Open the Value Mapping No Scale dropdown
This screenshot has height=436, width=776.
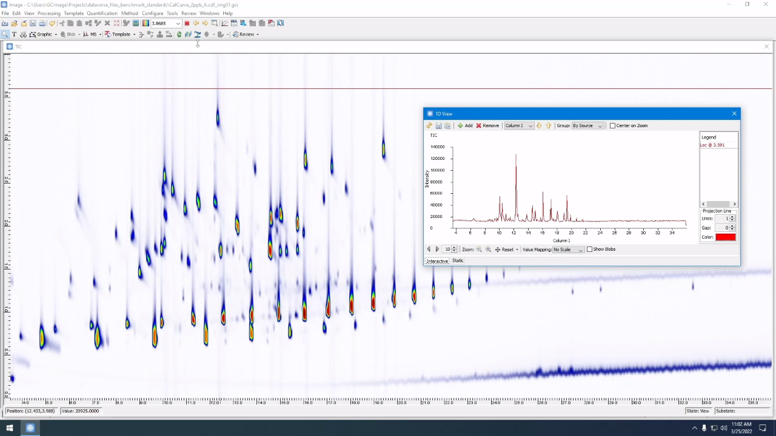[568, 249]
